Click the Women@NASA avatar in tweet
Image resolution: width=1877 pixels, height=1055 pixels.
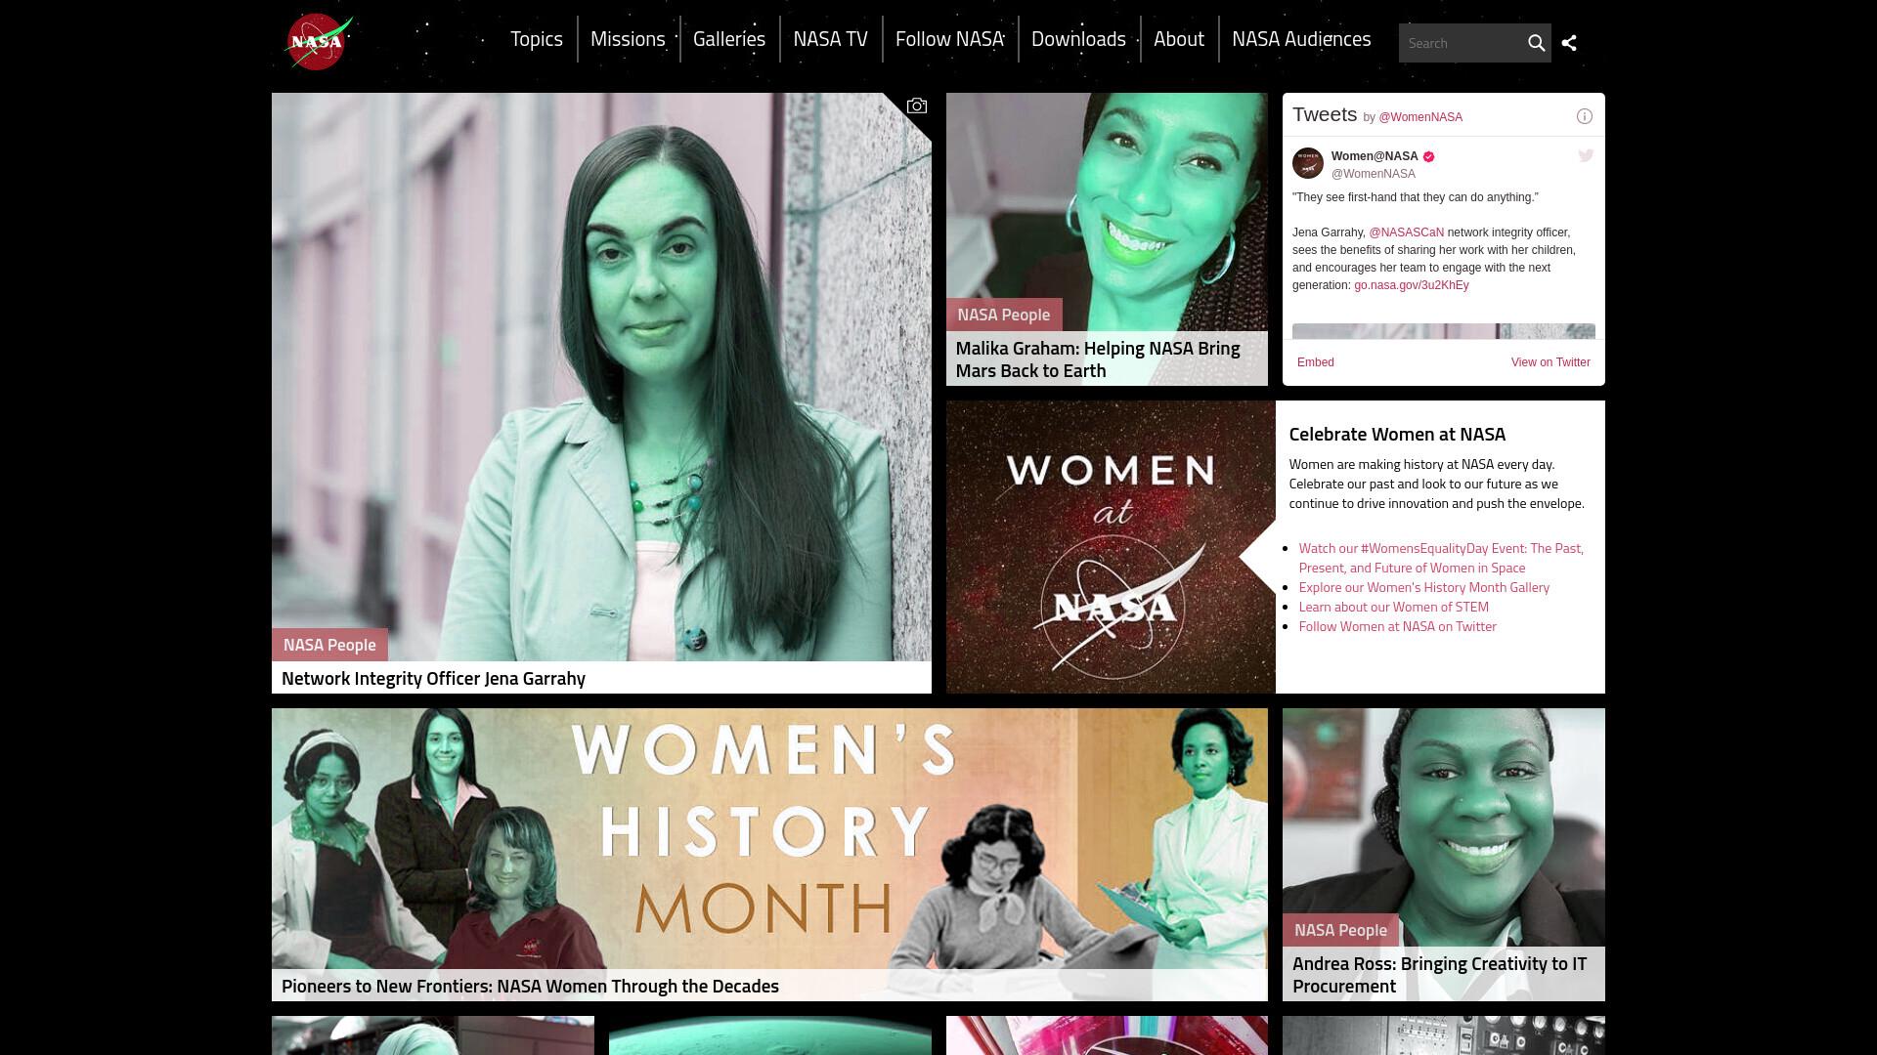pyautogui.click(x=1308, y=163)
